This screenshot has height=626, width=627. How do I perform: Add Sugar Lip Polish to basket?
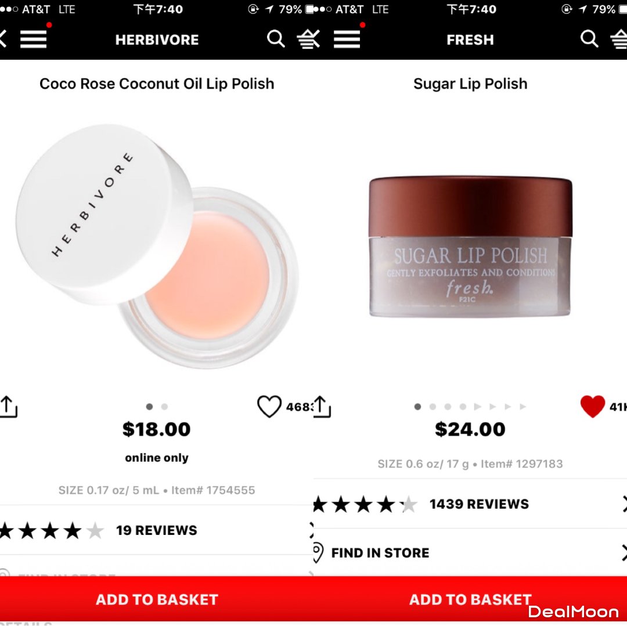pyautogui.click(x=470, y=599)
